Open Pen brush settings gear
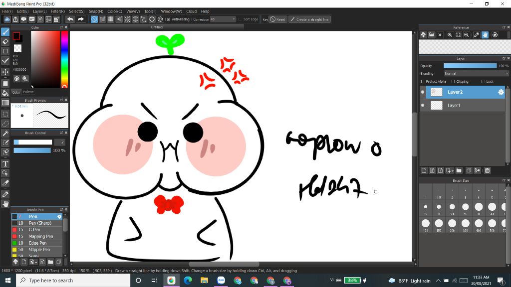511x287 pixels. (59, 216)
